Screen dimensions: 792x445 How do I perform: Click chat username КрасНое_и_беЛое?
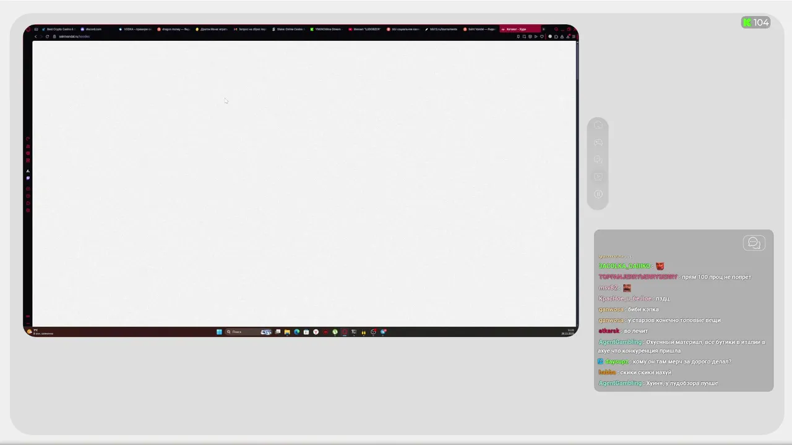[x=625, y=299]
